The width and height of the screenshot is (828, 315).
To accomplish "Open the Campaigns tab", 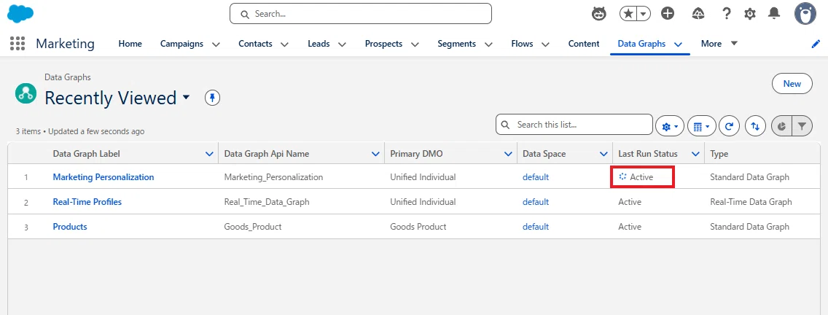I will click(181, 44).
